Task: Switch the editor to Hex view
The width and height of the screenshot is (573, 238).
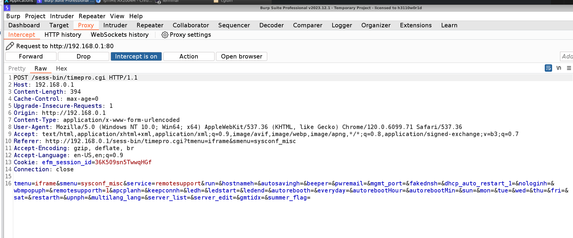Action: click(62, 68)
